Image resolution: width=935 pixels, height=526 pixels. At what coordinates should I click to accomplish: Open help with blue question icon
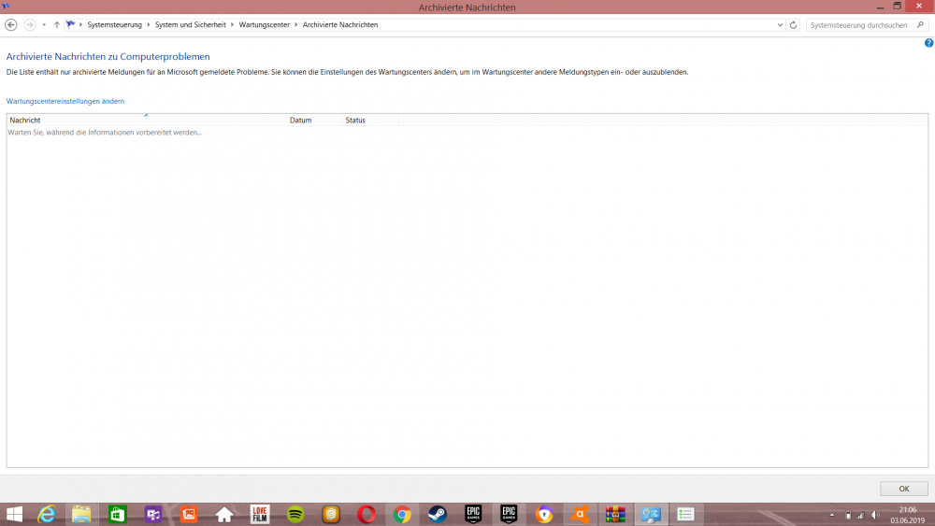tap(929, 43)
